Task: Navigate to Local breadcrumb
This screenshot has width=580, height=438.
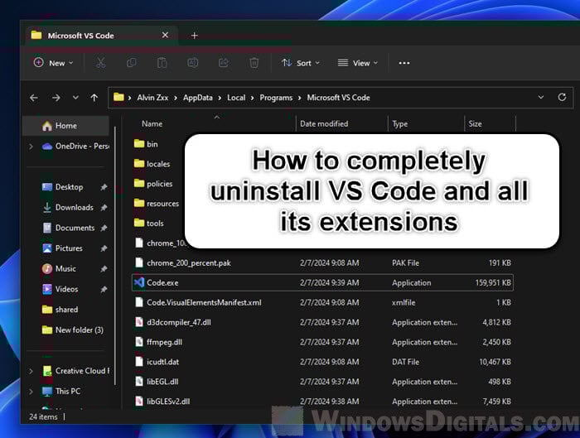Action: (236, 98)
